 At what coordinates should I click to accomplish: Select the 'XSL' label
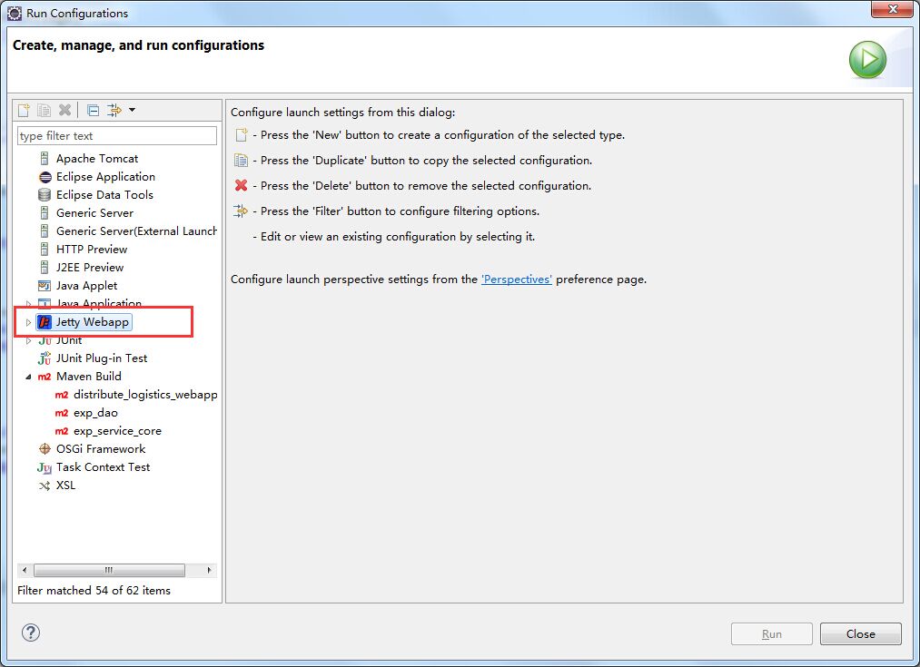pos(65,486)
